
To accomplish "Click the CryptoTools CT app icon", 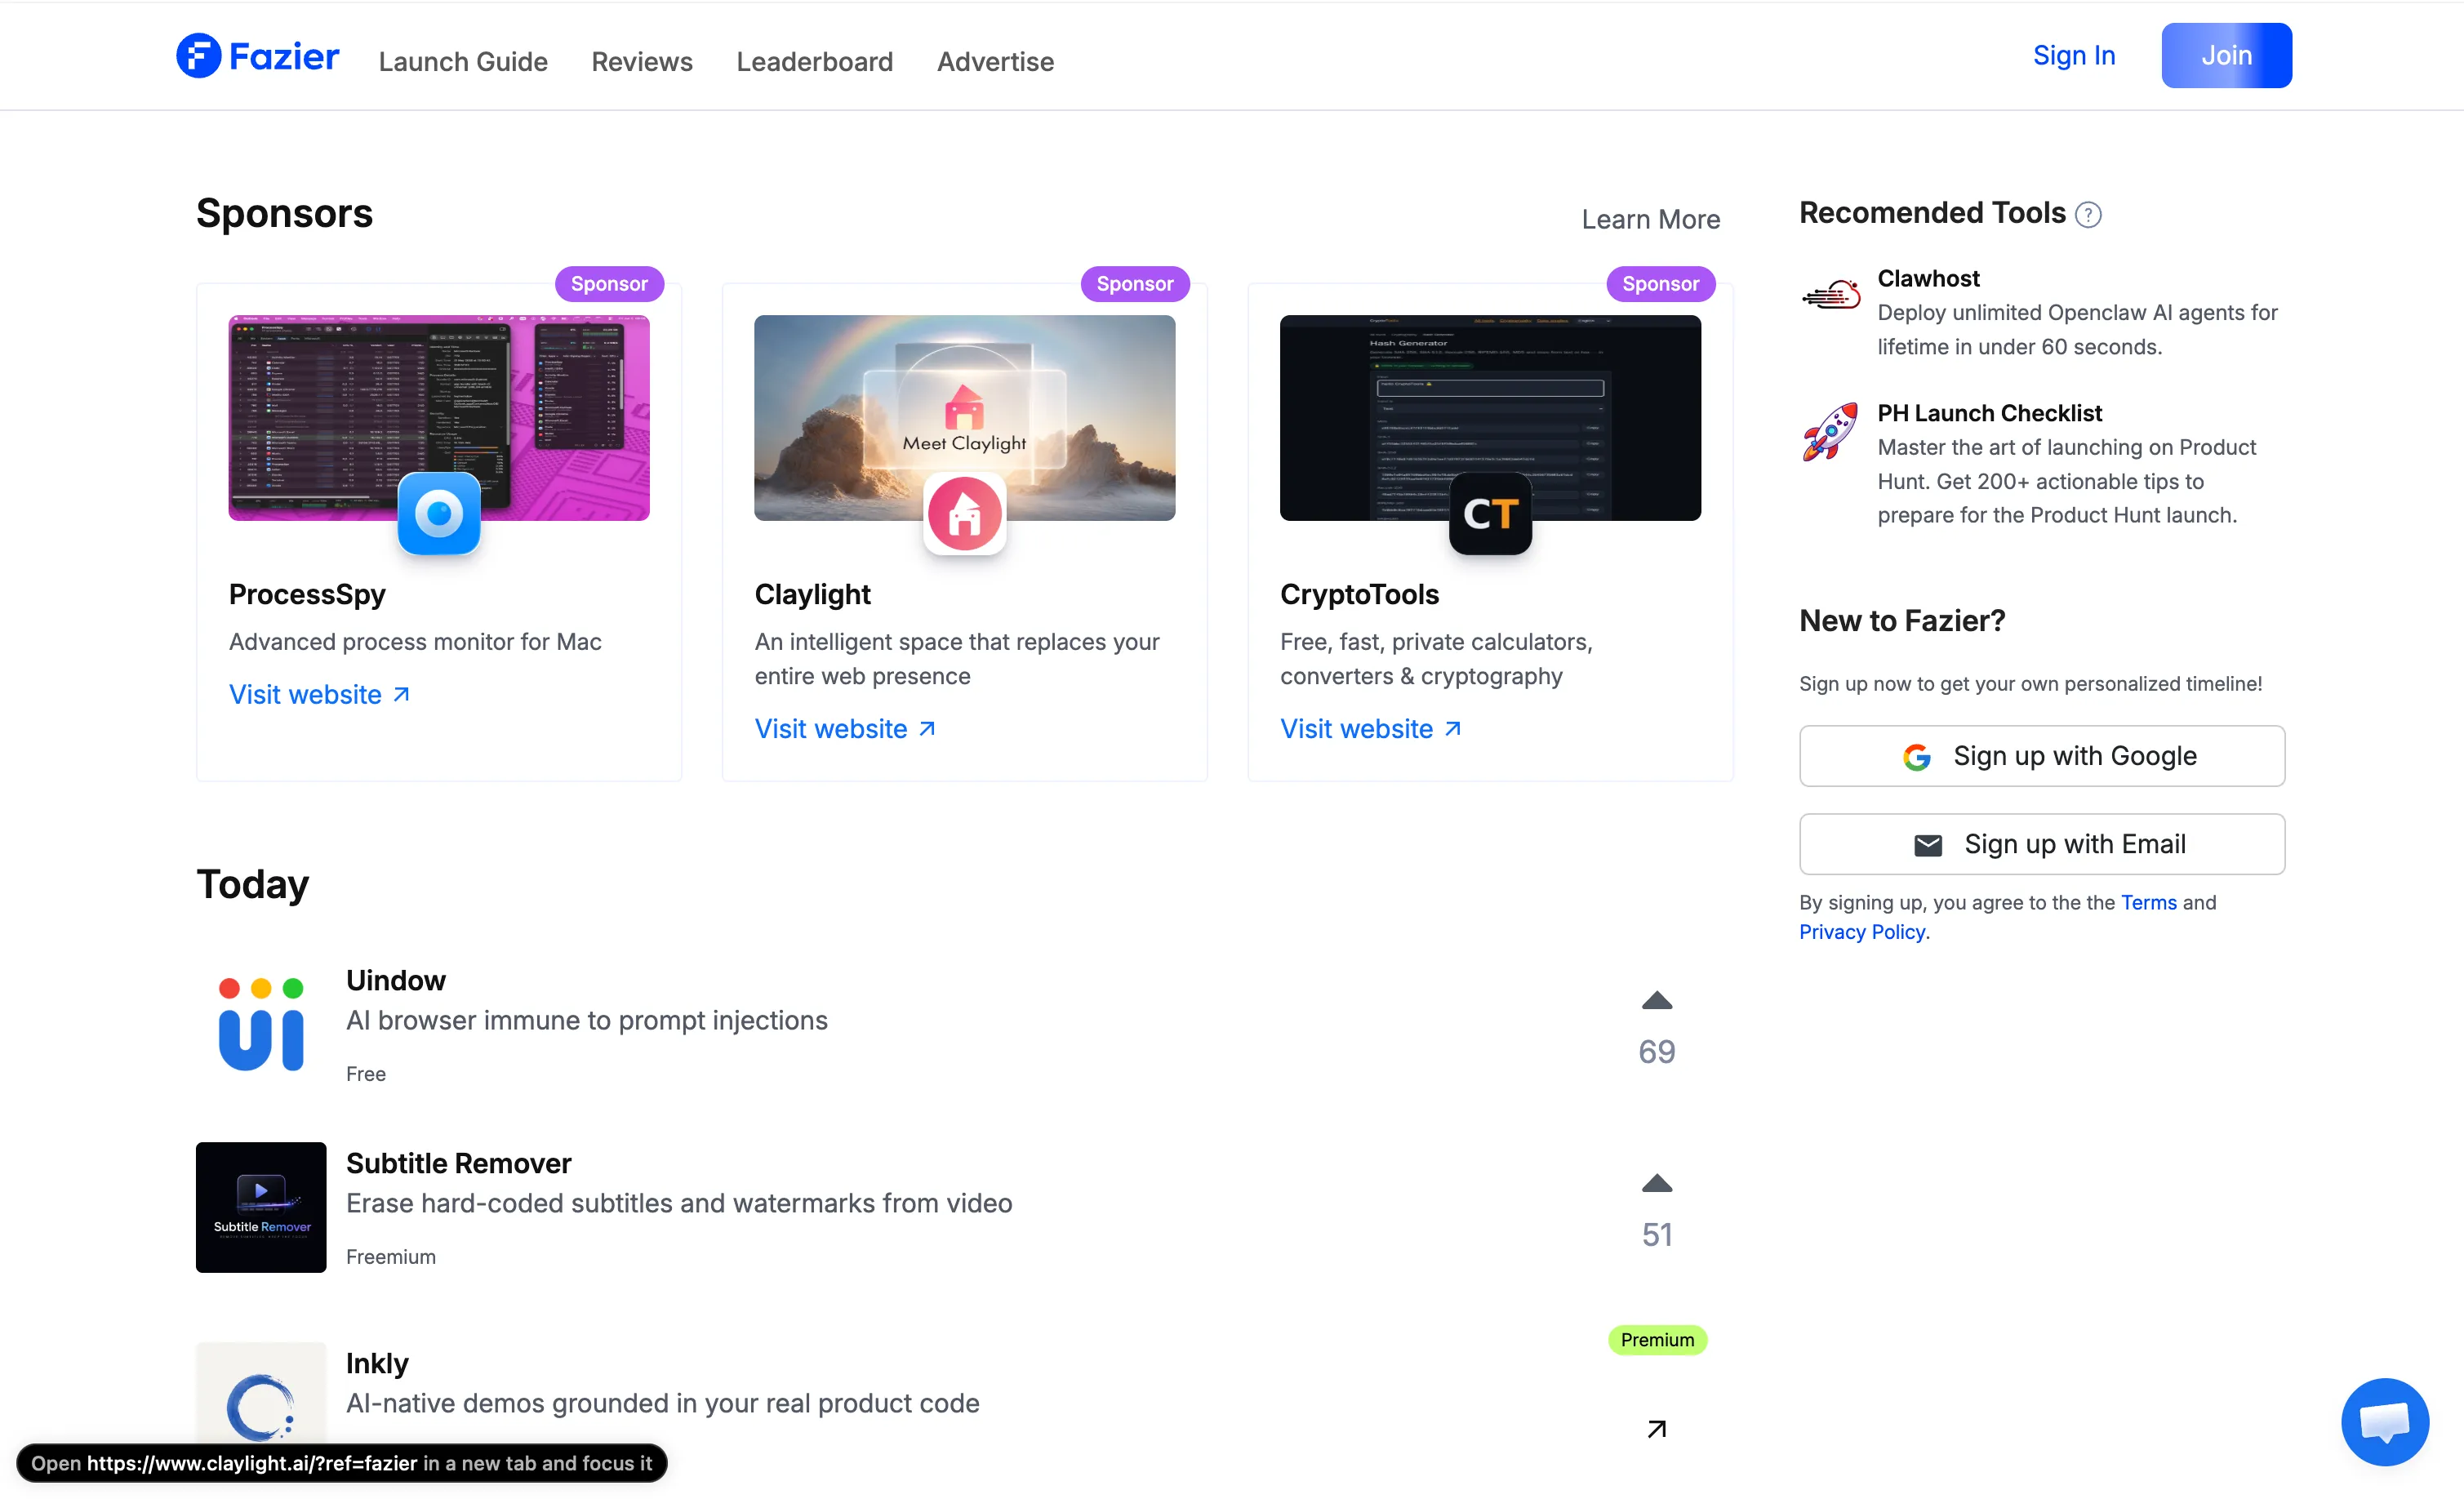I will pyautogui.click(x=1490, y=514).
